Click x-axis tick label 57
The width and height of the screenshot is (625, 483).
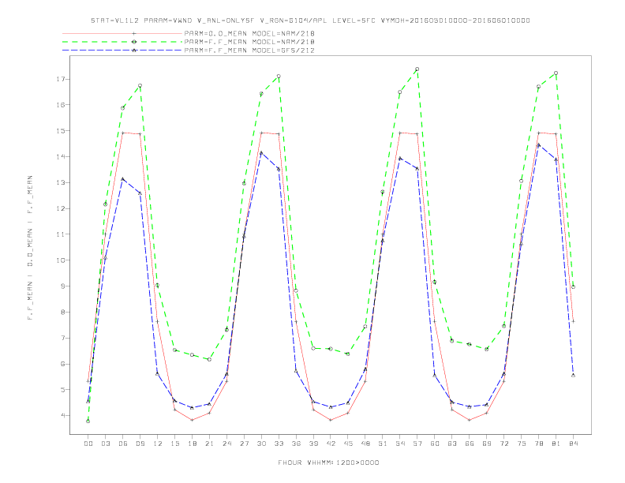click(x=417, y=444)
